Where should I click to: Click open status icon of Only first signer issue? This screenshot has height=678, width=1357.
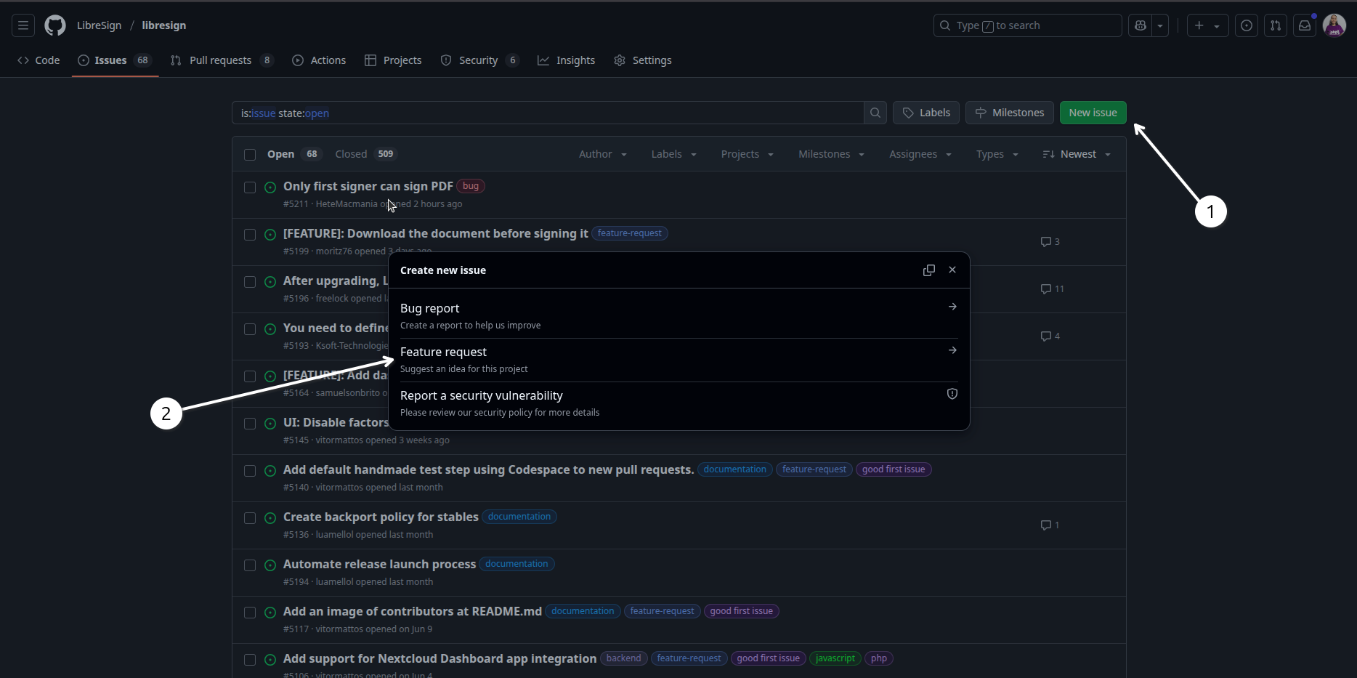(x=270, y=187)
